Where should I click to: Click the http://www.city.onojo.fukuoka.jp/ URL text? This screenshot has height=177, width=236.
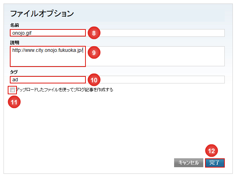[x=47, y=50]
